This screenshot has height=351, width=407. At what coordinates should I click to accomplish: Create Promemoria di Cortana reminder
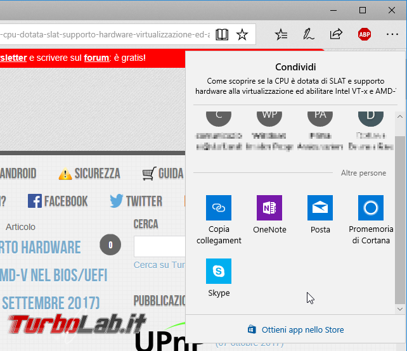(371, 220)
